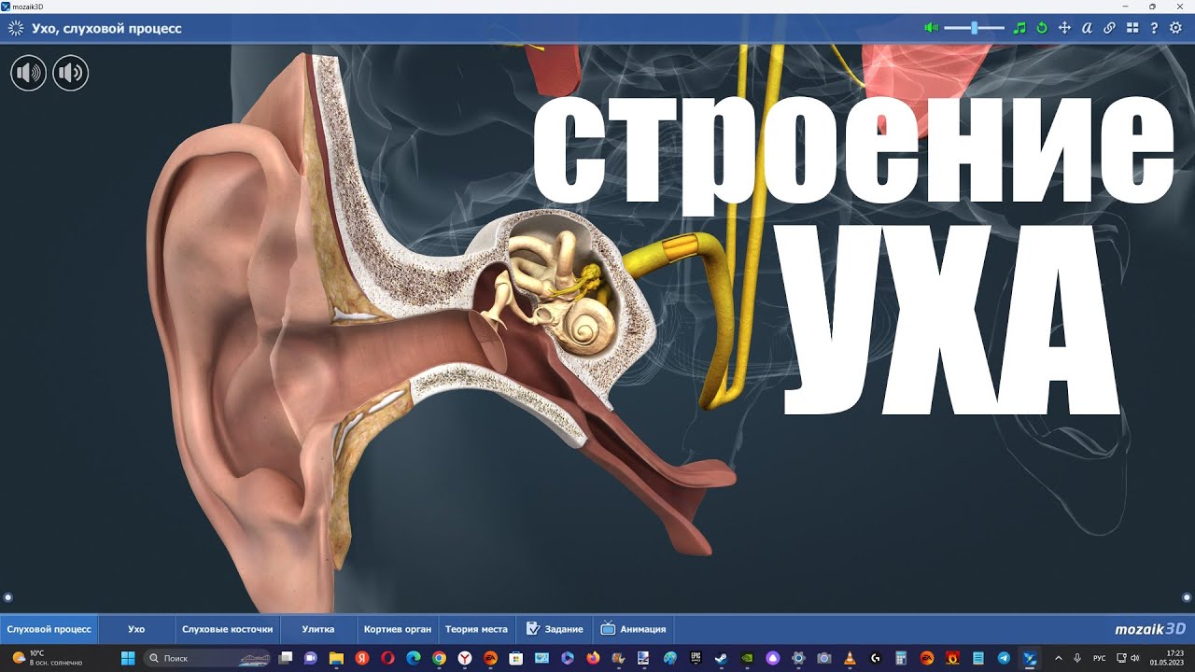
Task: Adjust the volume slider in top toolbar
Action: coord(974,28)
